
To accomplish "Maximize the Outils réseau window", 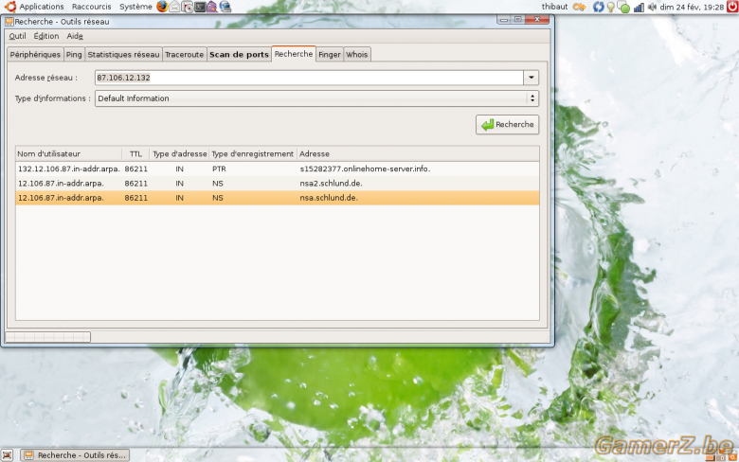I will (518, 19).
